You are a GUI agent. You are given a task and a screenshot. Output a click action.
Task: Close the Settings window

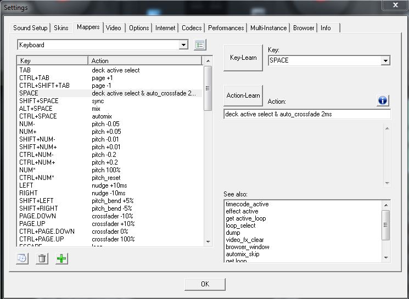tap(395, 5)
